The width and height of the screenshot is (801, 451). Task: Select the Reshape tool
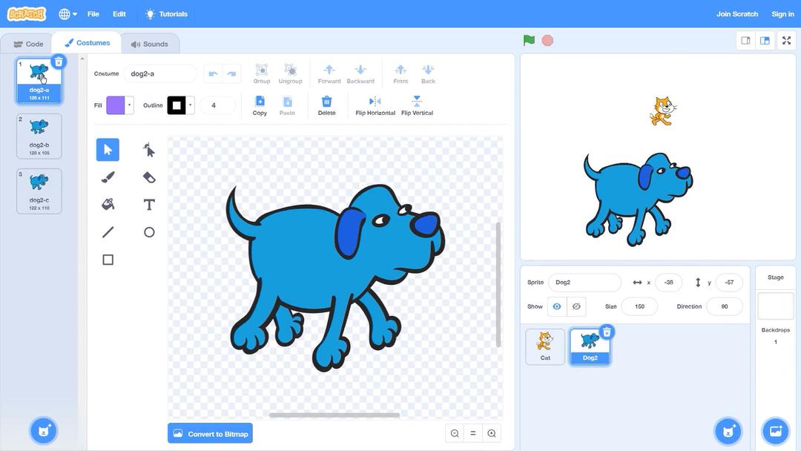click(x=149, y=150)
